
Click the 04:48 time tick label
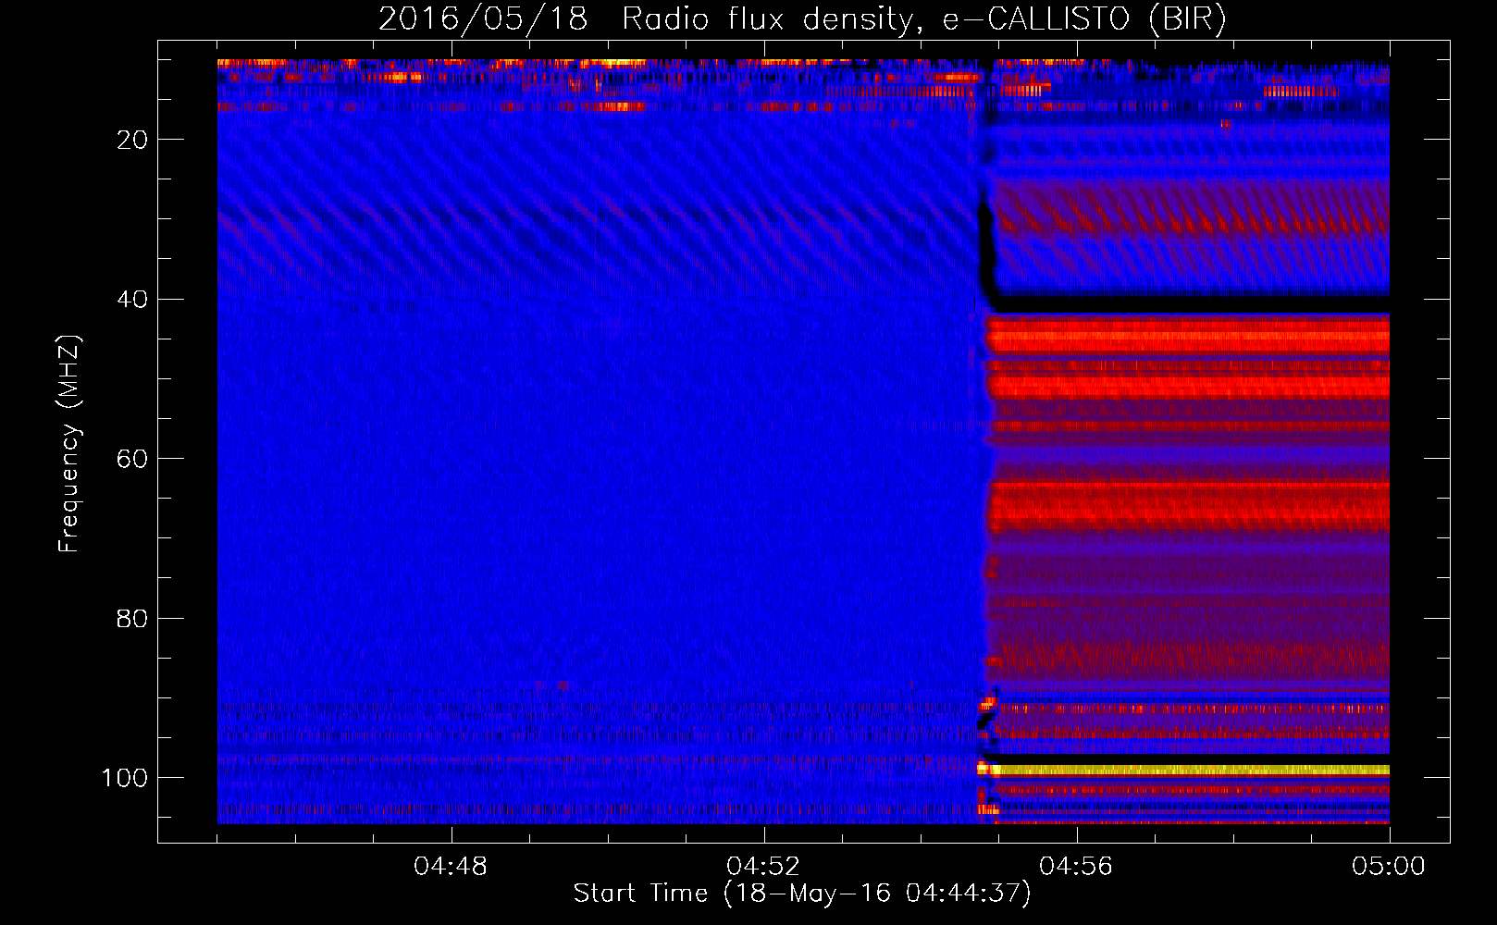[451, 867]
